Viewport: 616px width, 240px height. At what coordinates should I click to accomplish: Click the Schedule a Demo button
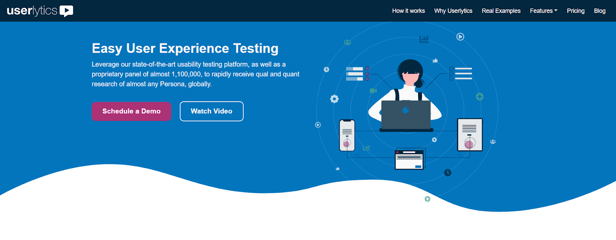pos(131,111)
